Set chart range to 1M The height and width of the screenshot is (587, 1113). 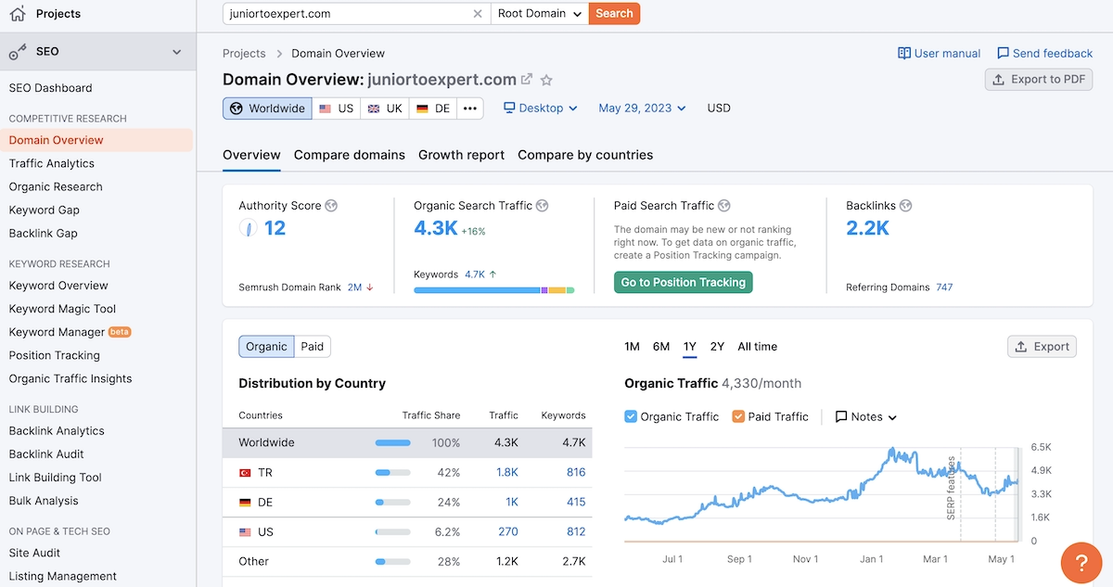(x=632, y=347)
